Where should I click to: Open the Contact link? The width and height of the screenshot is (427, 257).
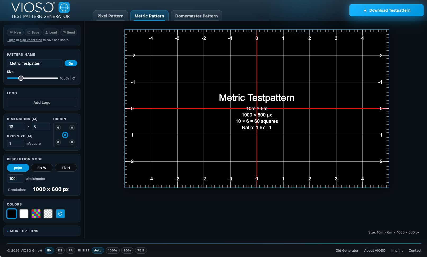coord(415,250)
